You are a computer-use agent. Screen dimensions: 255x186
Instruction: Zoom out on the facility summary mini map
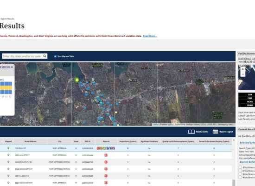click(x=243, y=74)
